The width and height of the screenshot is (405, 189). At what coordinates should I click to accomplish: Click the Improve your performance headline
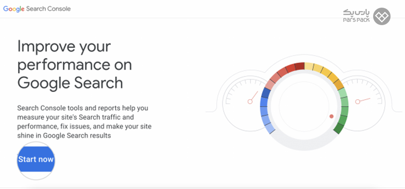(75, 65)
